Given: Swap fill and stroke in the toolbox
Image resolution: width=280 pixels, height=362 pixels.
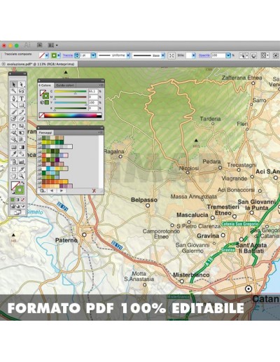Looking at the screenshot, I should coord(22,183).
